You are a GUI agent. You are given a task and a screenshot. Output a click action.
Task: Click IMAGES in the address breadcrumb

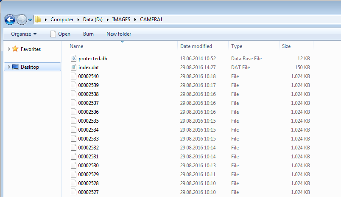pos(121,20)
